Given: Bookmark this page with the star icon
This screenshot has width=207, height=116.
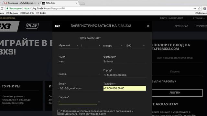Looking at the screenshot, I should [x=199, y=9].
